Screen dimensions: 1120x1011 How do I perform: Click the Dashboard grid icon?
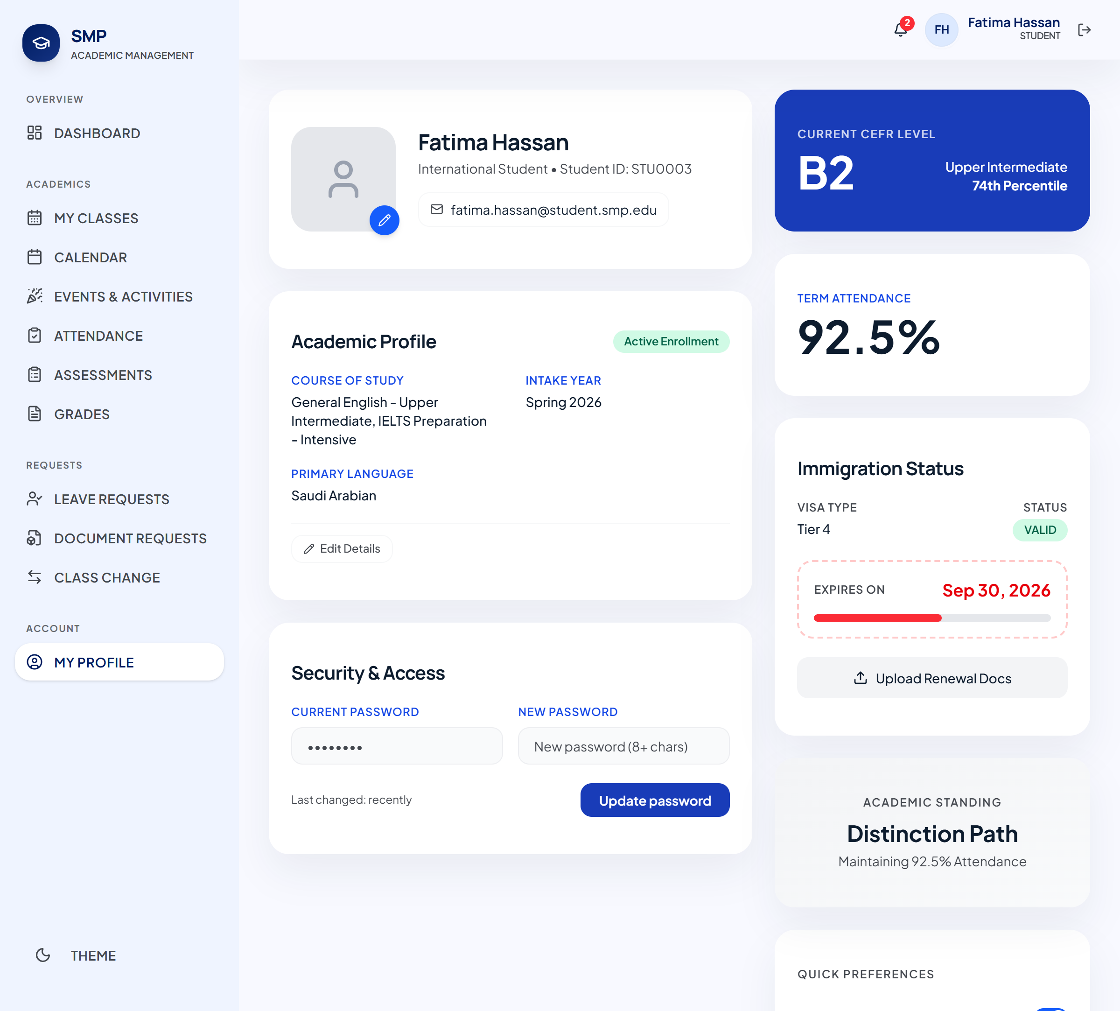35,133
